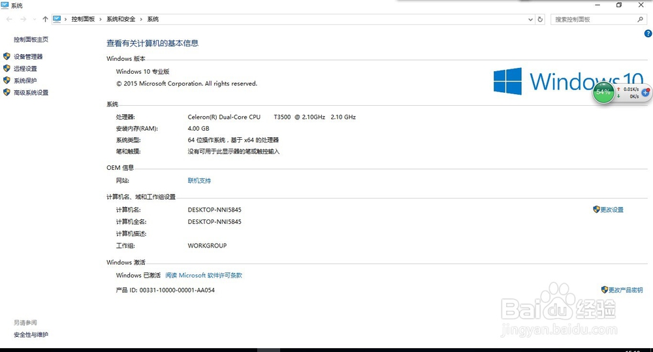Go up one level with up arrow

(x=45, y=19)
